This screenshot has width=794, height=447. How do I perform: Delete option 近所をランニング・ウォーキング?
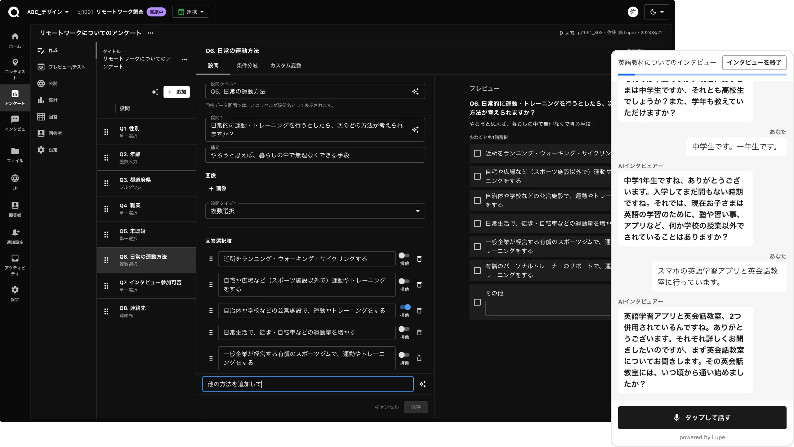coord(419,259)
